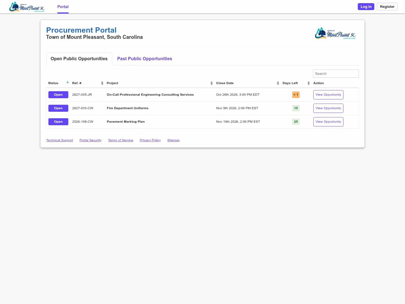This screenshot has width=405, height=304.
Task: Click Open status badge for 2526-108-CW
Action: pyautogui.click(x=58, y=122)
